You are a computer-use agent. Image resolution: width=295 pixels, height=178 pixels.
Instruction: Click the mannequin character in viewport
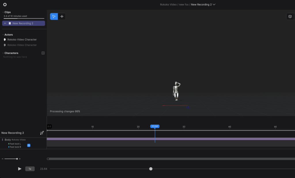176,91
